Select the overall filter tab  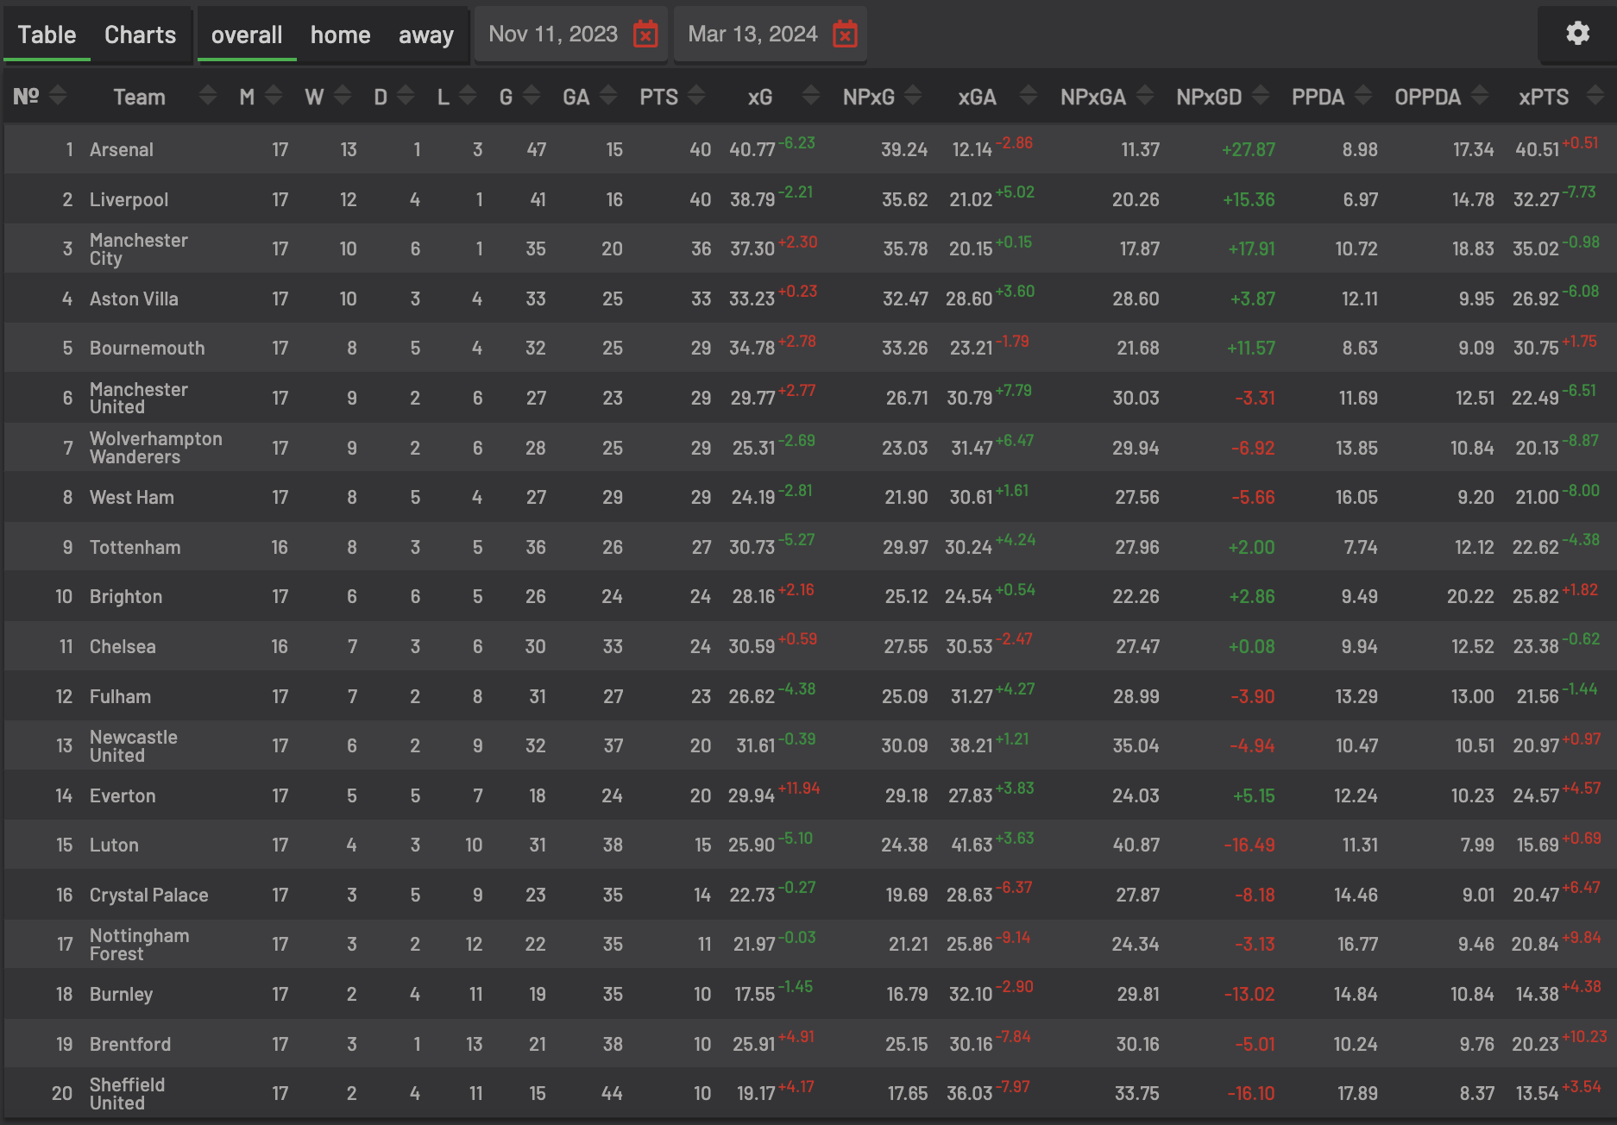pos(247,35)
